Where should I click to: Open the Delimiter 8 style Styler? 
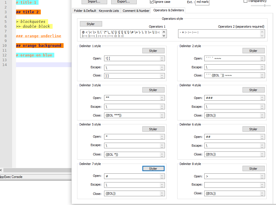[x=253, y=169]
